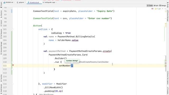Click 'PaymentMethodCreateParams.Card' on line 108
Screen dimensions: 169x95
click(68, 55)
